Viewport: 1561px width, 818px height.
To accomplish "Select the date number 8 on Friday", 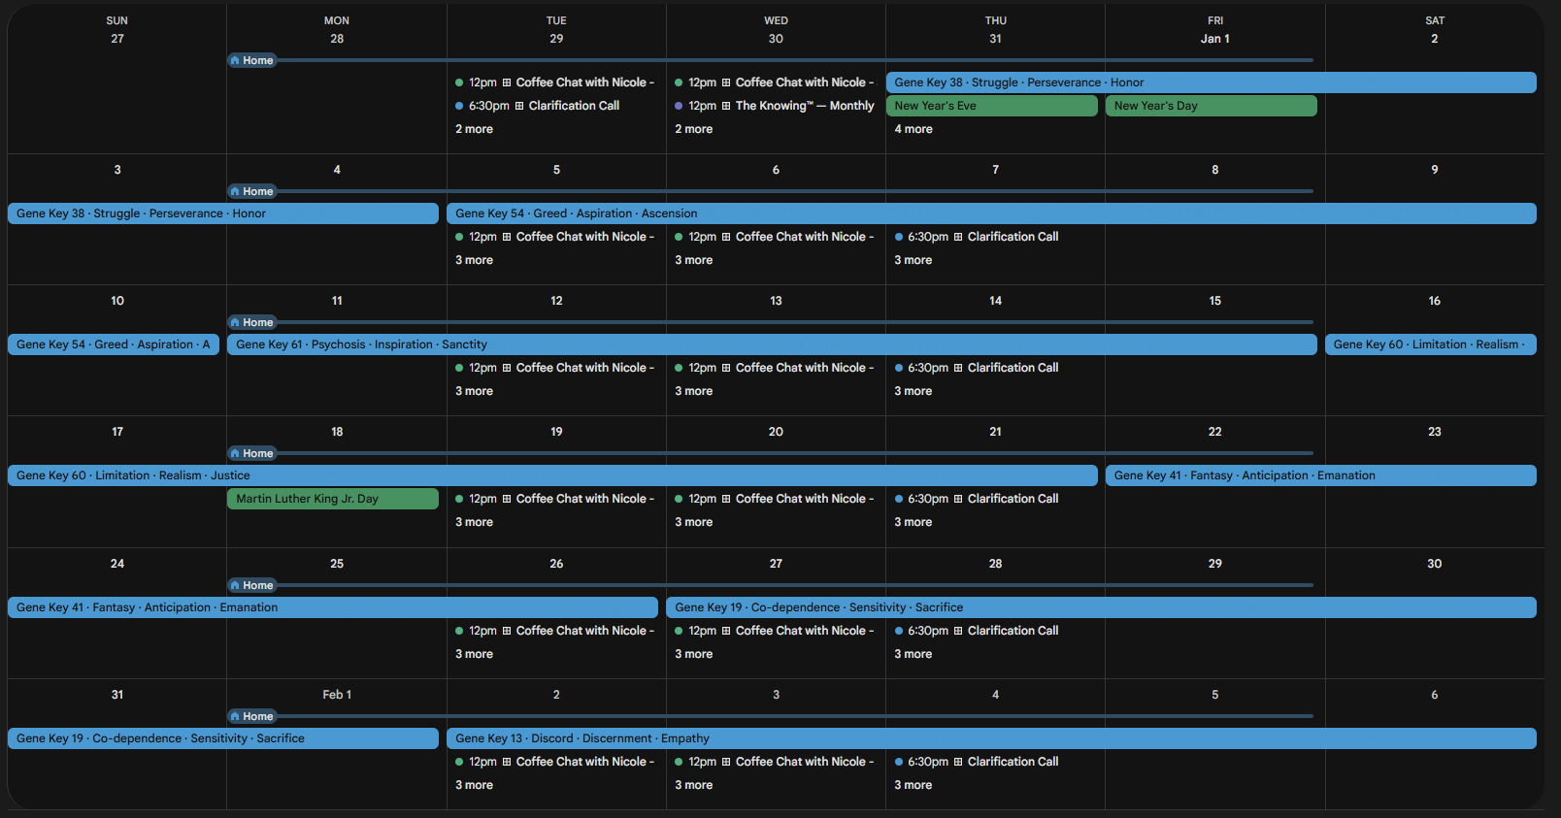I will (x=1215, y=170).
